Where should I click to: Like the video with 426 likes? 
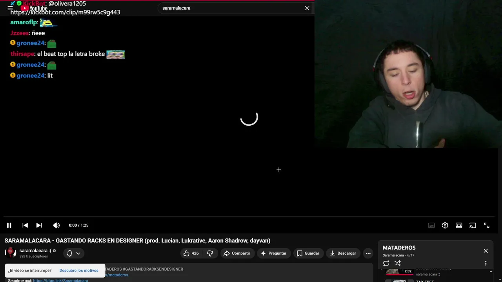[x=191, y=253]
